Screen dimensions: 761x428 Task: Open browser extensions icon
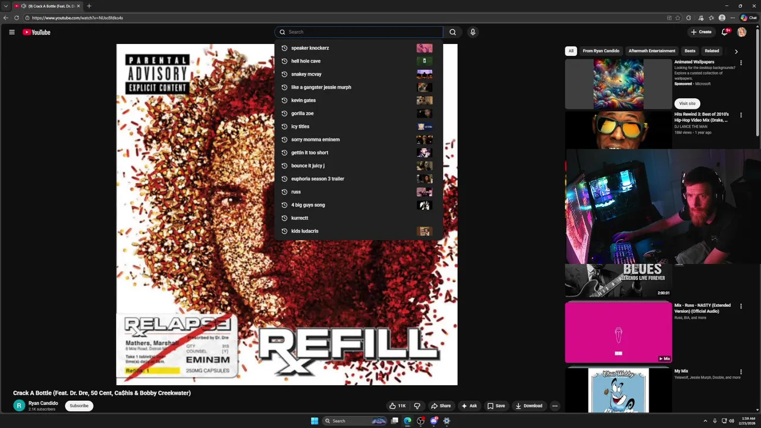(688, 18)
